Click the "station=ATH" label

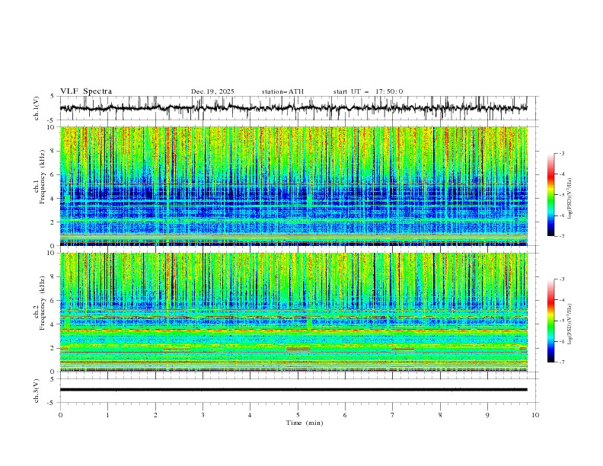click(x=282, y=91)
